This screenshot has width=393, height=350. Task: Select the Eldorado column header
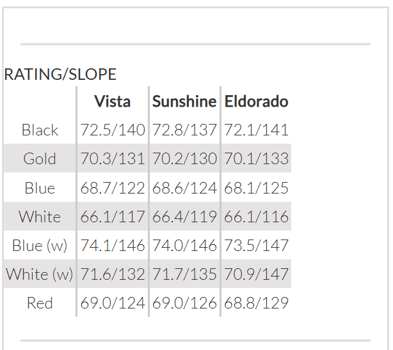coord(256,102)
